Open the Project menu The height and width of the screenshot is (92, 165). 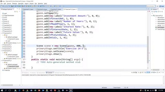[31, 4]
